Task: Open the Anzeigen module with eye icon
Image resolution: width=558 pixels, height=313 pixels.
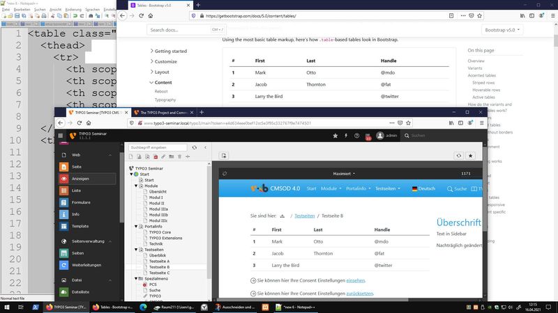Action: 87,179
